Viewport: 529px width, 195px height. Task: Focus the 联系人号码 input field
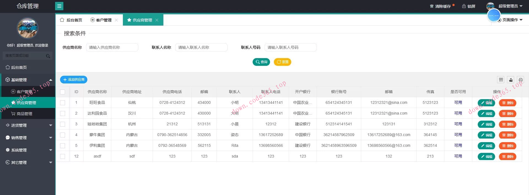point(291,47)
